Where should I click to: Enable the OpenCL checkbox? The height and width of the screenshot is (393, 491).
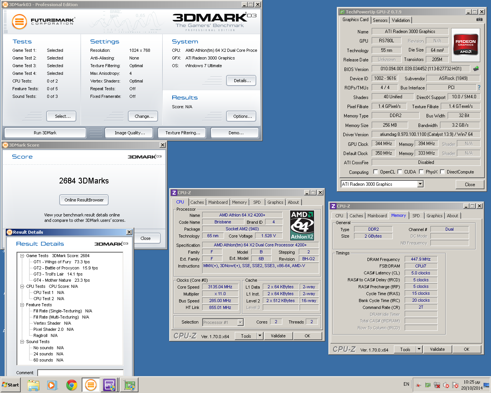[x=376, y=172]
